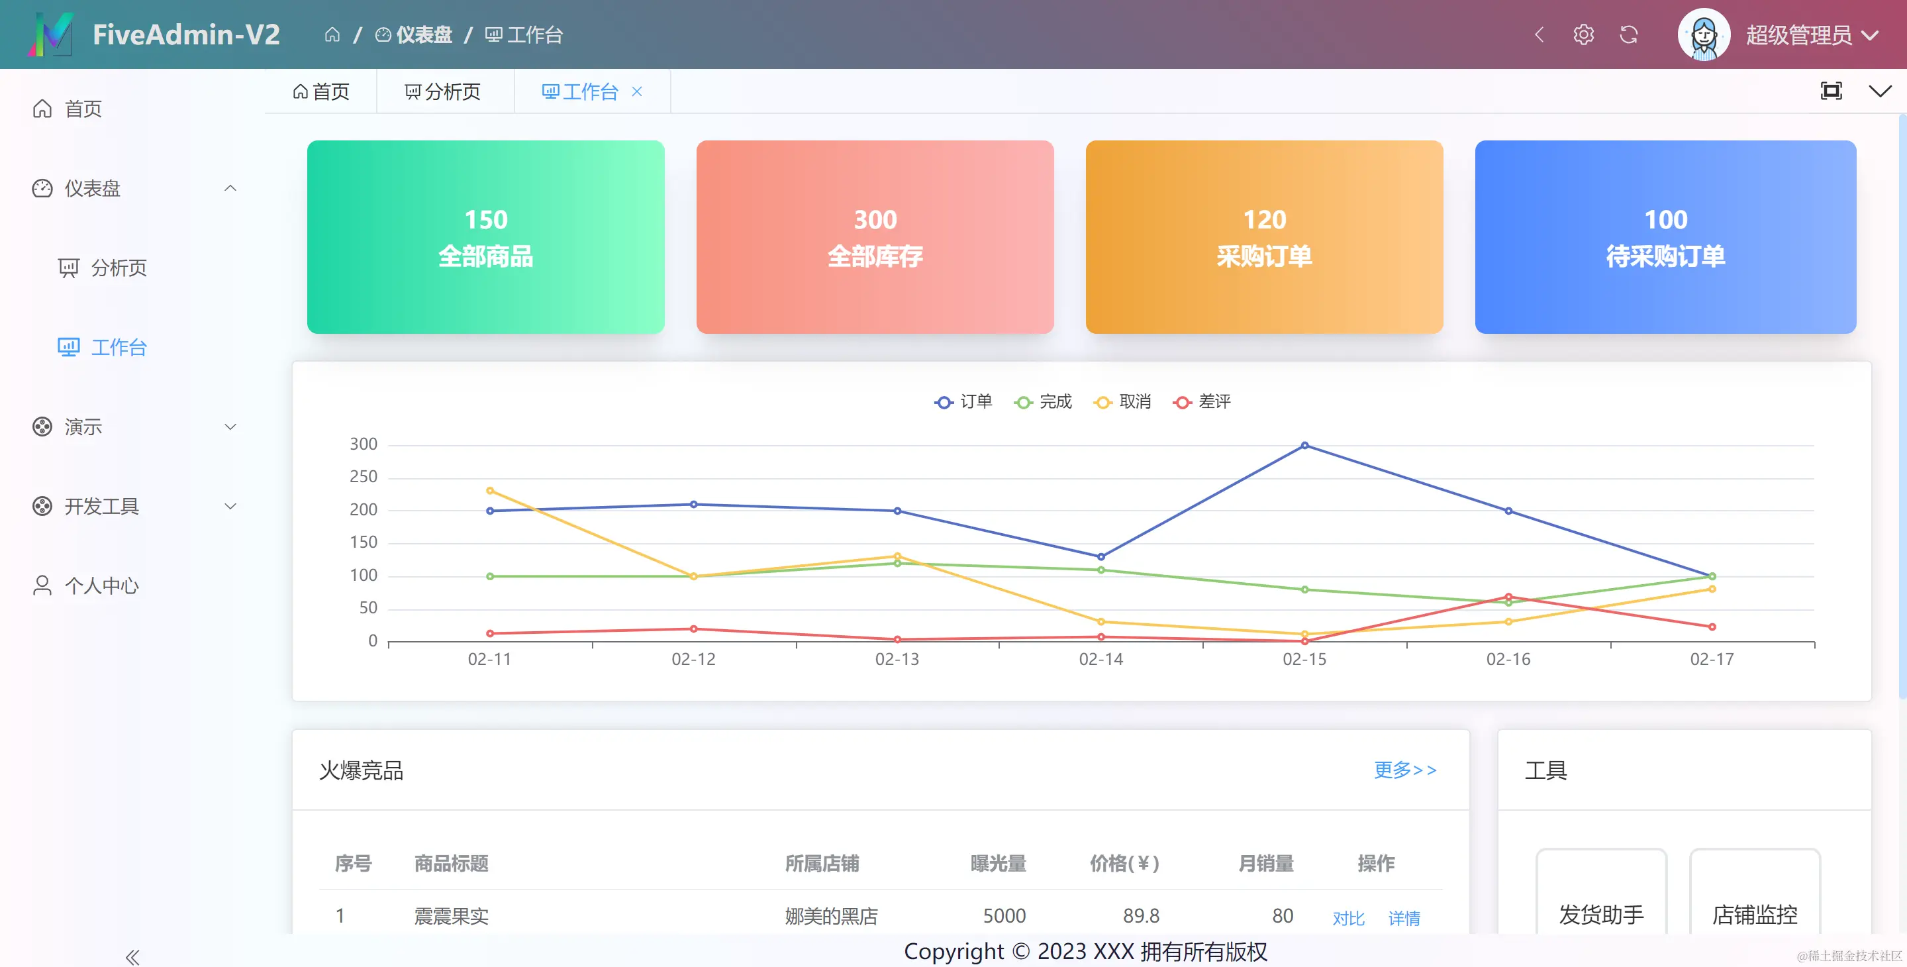Viewport: 1907px width, 967px height.
Task: Open the 首页 tab
Action: pyautogui.click(x=321, y=91)
